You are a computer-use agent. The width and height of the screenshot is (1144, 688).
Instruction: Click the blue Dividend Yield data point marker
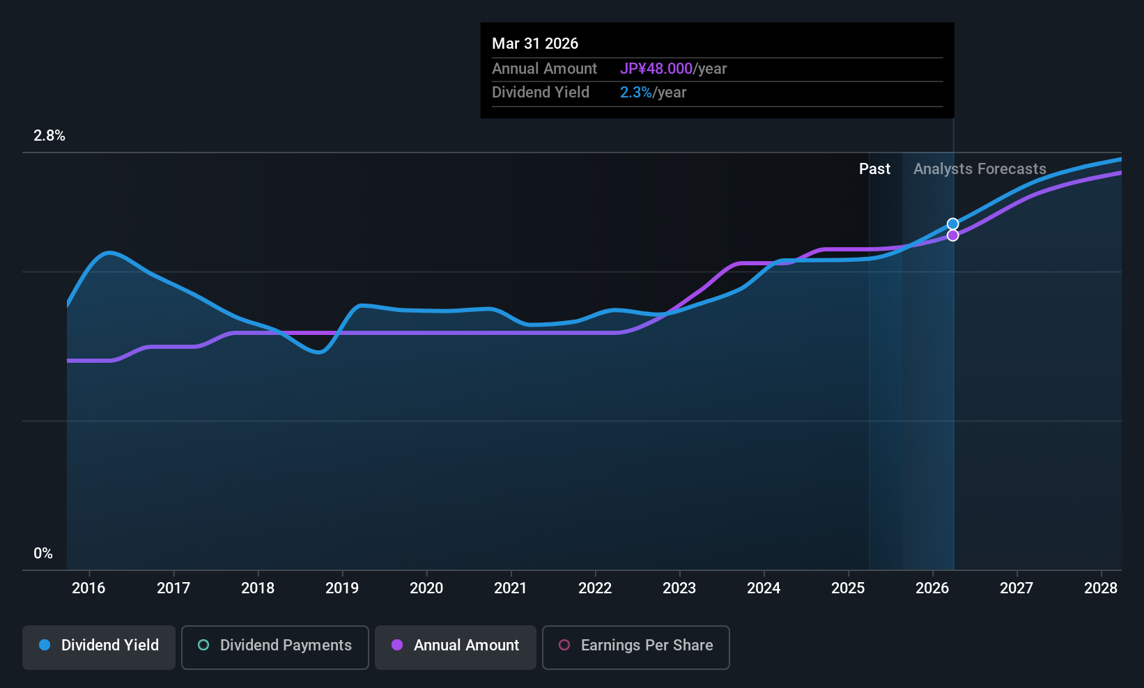tap(952, 224)
